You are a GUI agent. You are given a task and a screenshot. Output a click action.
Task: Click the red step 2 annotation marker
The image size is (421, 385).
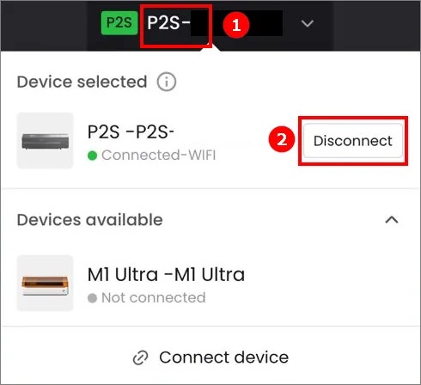coord(282,139)
